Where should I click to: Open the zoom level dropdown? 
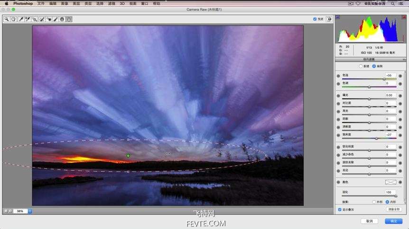[30, 211]
